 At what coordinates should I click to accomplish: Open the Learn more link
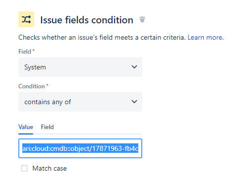(x=206, y=38)
